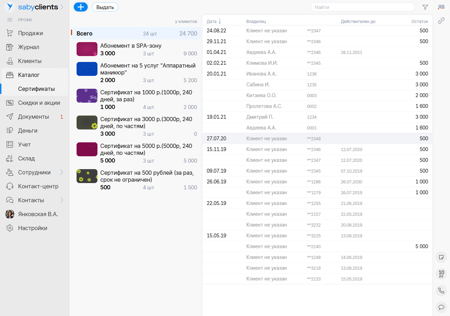Click the Абонемент в SPA-зону thumbnail

87,49
